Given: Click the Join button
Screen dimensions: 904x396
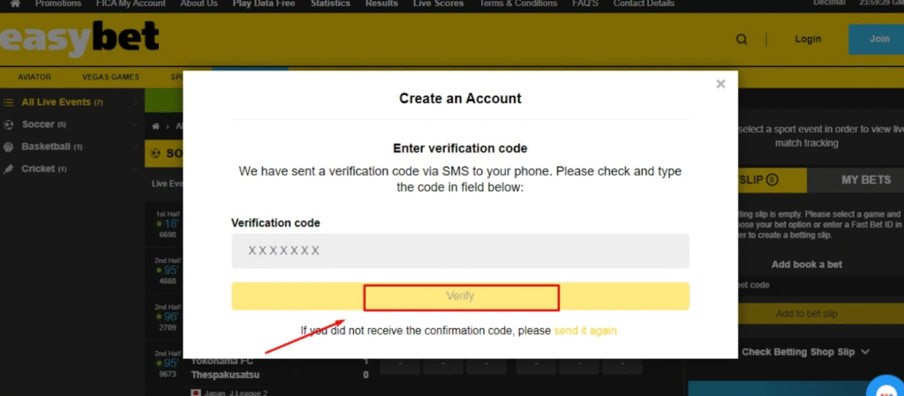Looking at the screenshot, I should click(x=878, y=39).
